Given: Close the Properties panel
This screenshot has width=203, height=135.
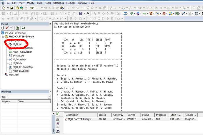Looking at the screenshot, I should point(50,92).
